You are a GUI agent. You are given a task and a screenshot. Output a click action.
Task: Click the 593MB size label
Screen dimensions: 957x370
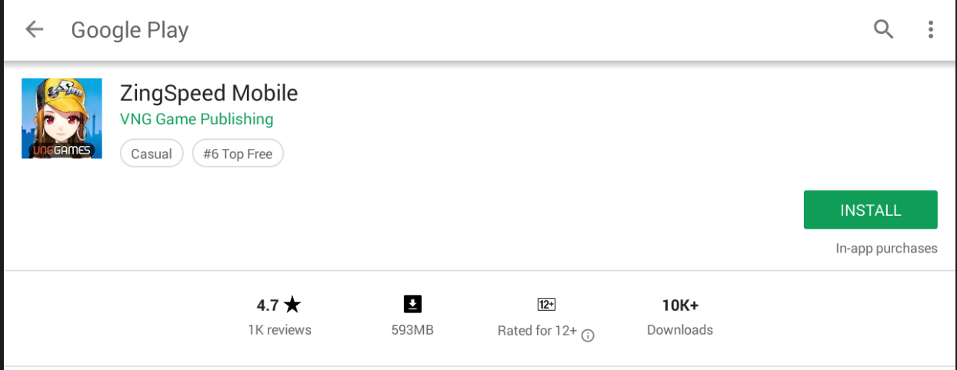(412, 330)
